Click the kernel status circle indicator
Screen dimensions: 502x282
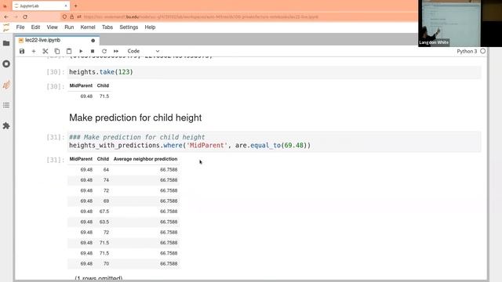[483, 51]
